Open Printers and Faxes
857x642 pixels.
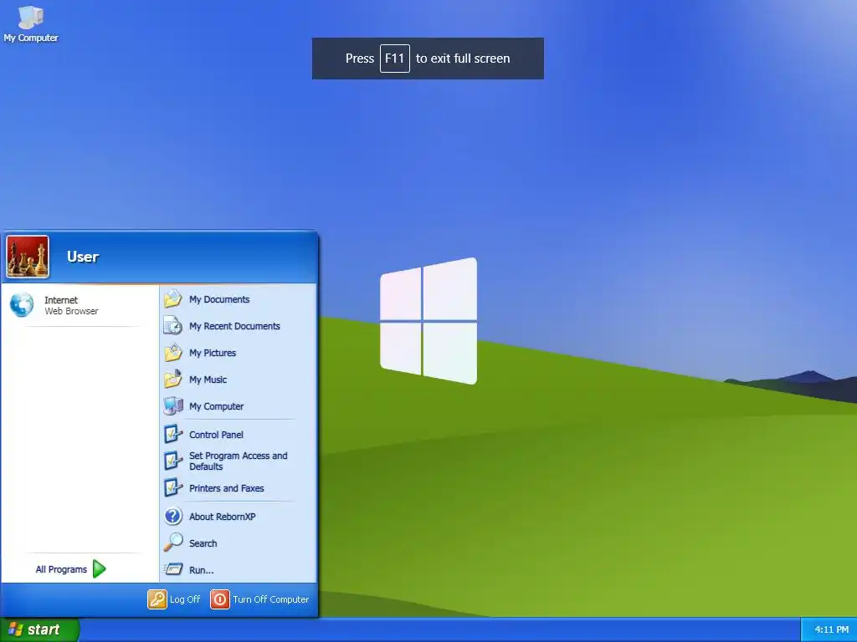tap(239, 488)
